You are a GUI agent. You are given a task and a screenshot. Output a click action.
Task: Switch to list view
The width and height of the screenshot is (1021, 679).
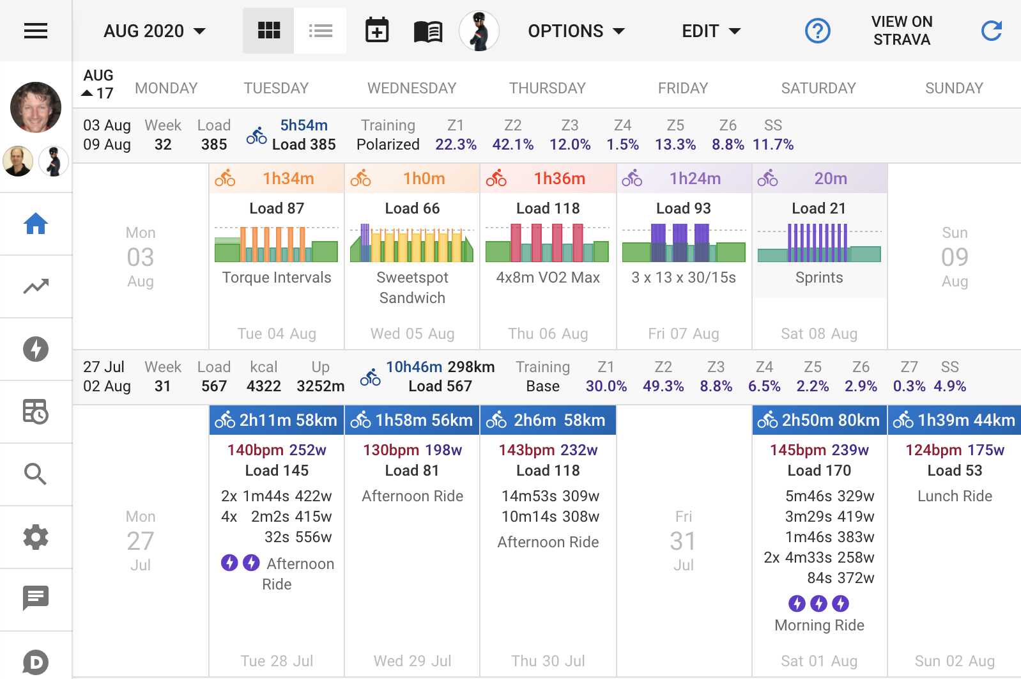320,31
